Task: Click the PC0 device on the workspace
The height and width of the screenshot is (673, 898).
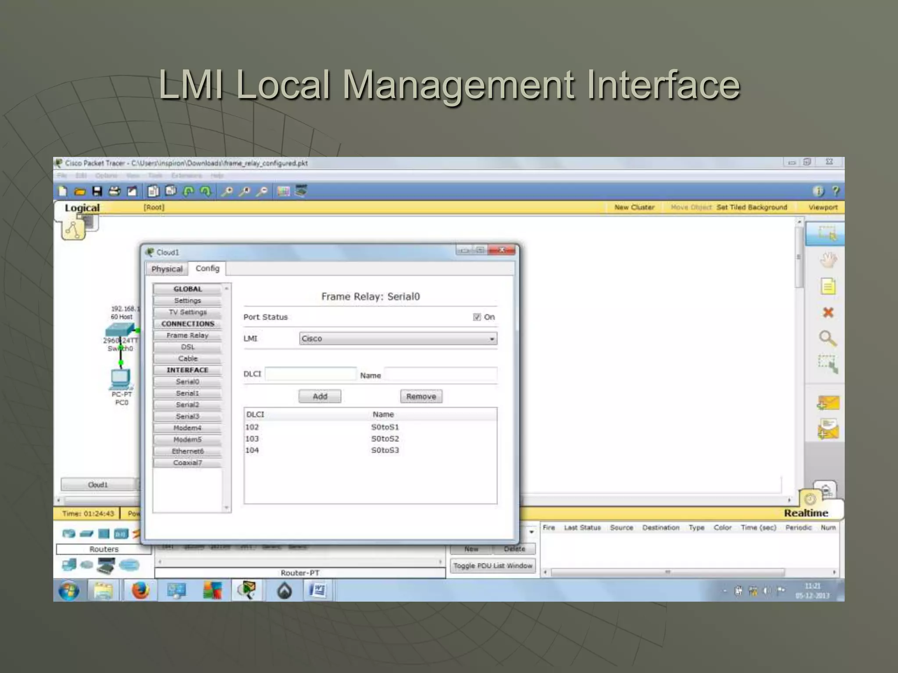Action: pos(121,379)
